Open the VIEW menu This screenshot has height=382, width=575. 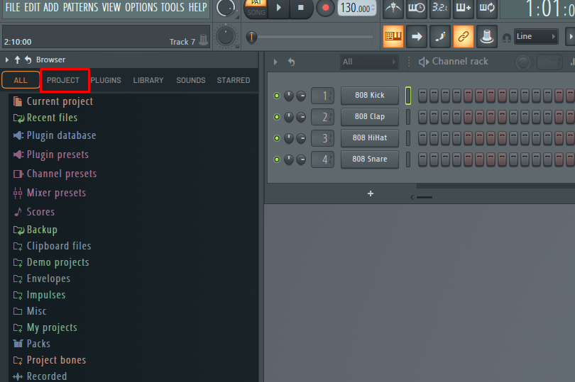pos(111,7)
